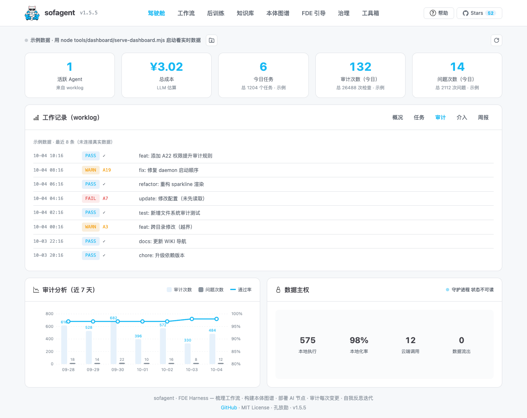Click the 682 bar for 09-30
The height and width of the screenshot is (418, 527).
click(114, 342)
